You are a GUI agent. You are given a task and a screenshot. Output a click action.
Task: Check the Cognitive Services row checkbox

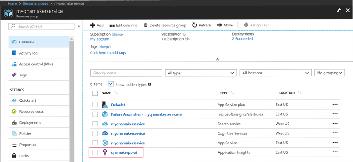[x=95, y=133]
